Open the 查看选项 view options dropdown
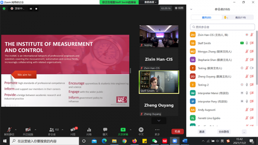Image resolution: width=258 pixels, height=145 pixels. [150, 2]
